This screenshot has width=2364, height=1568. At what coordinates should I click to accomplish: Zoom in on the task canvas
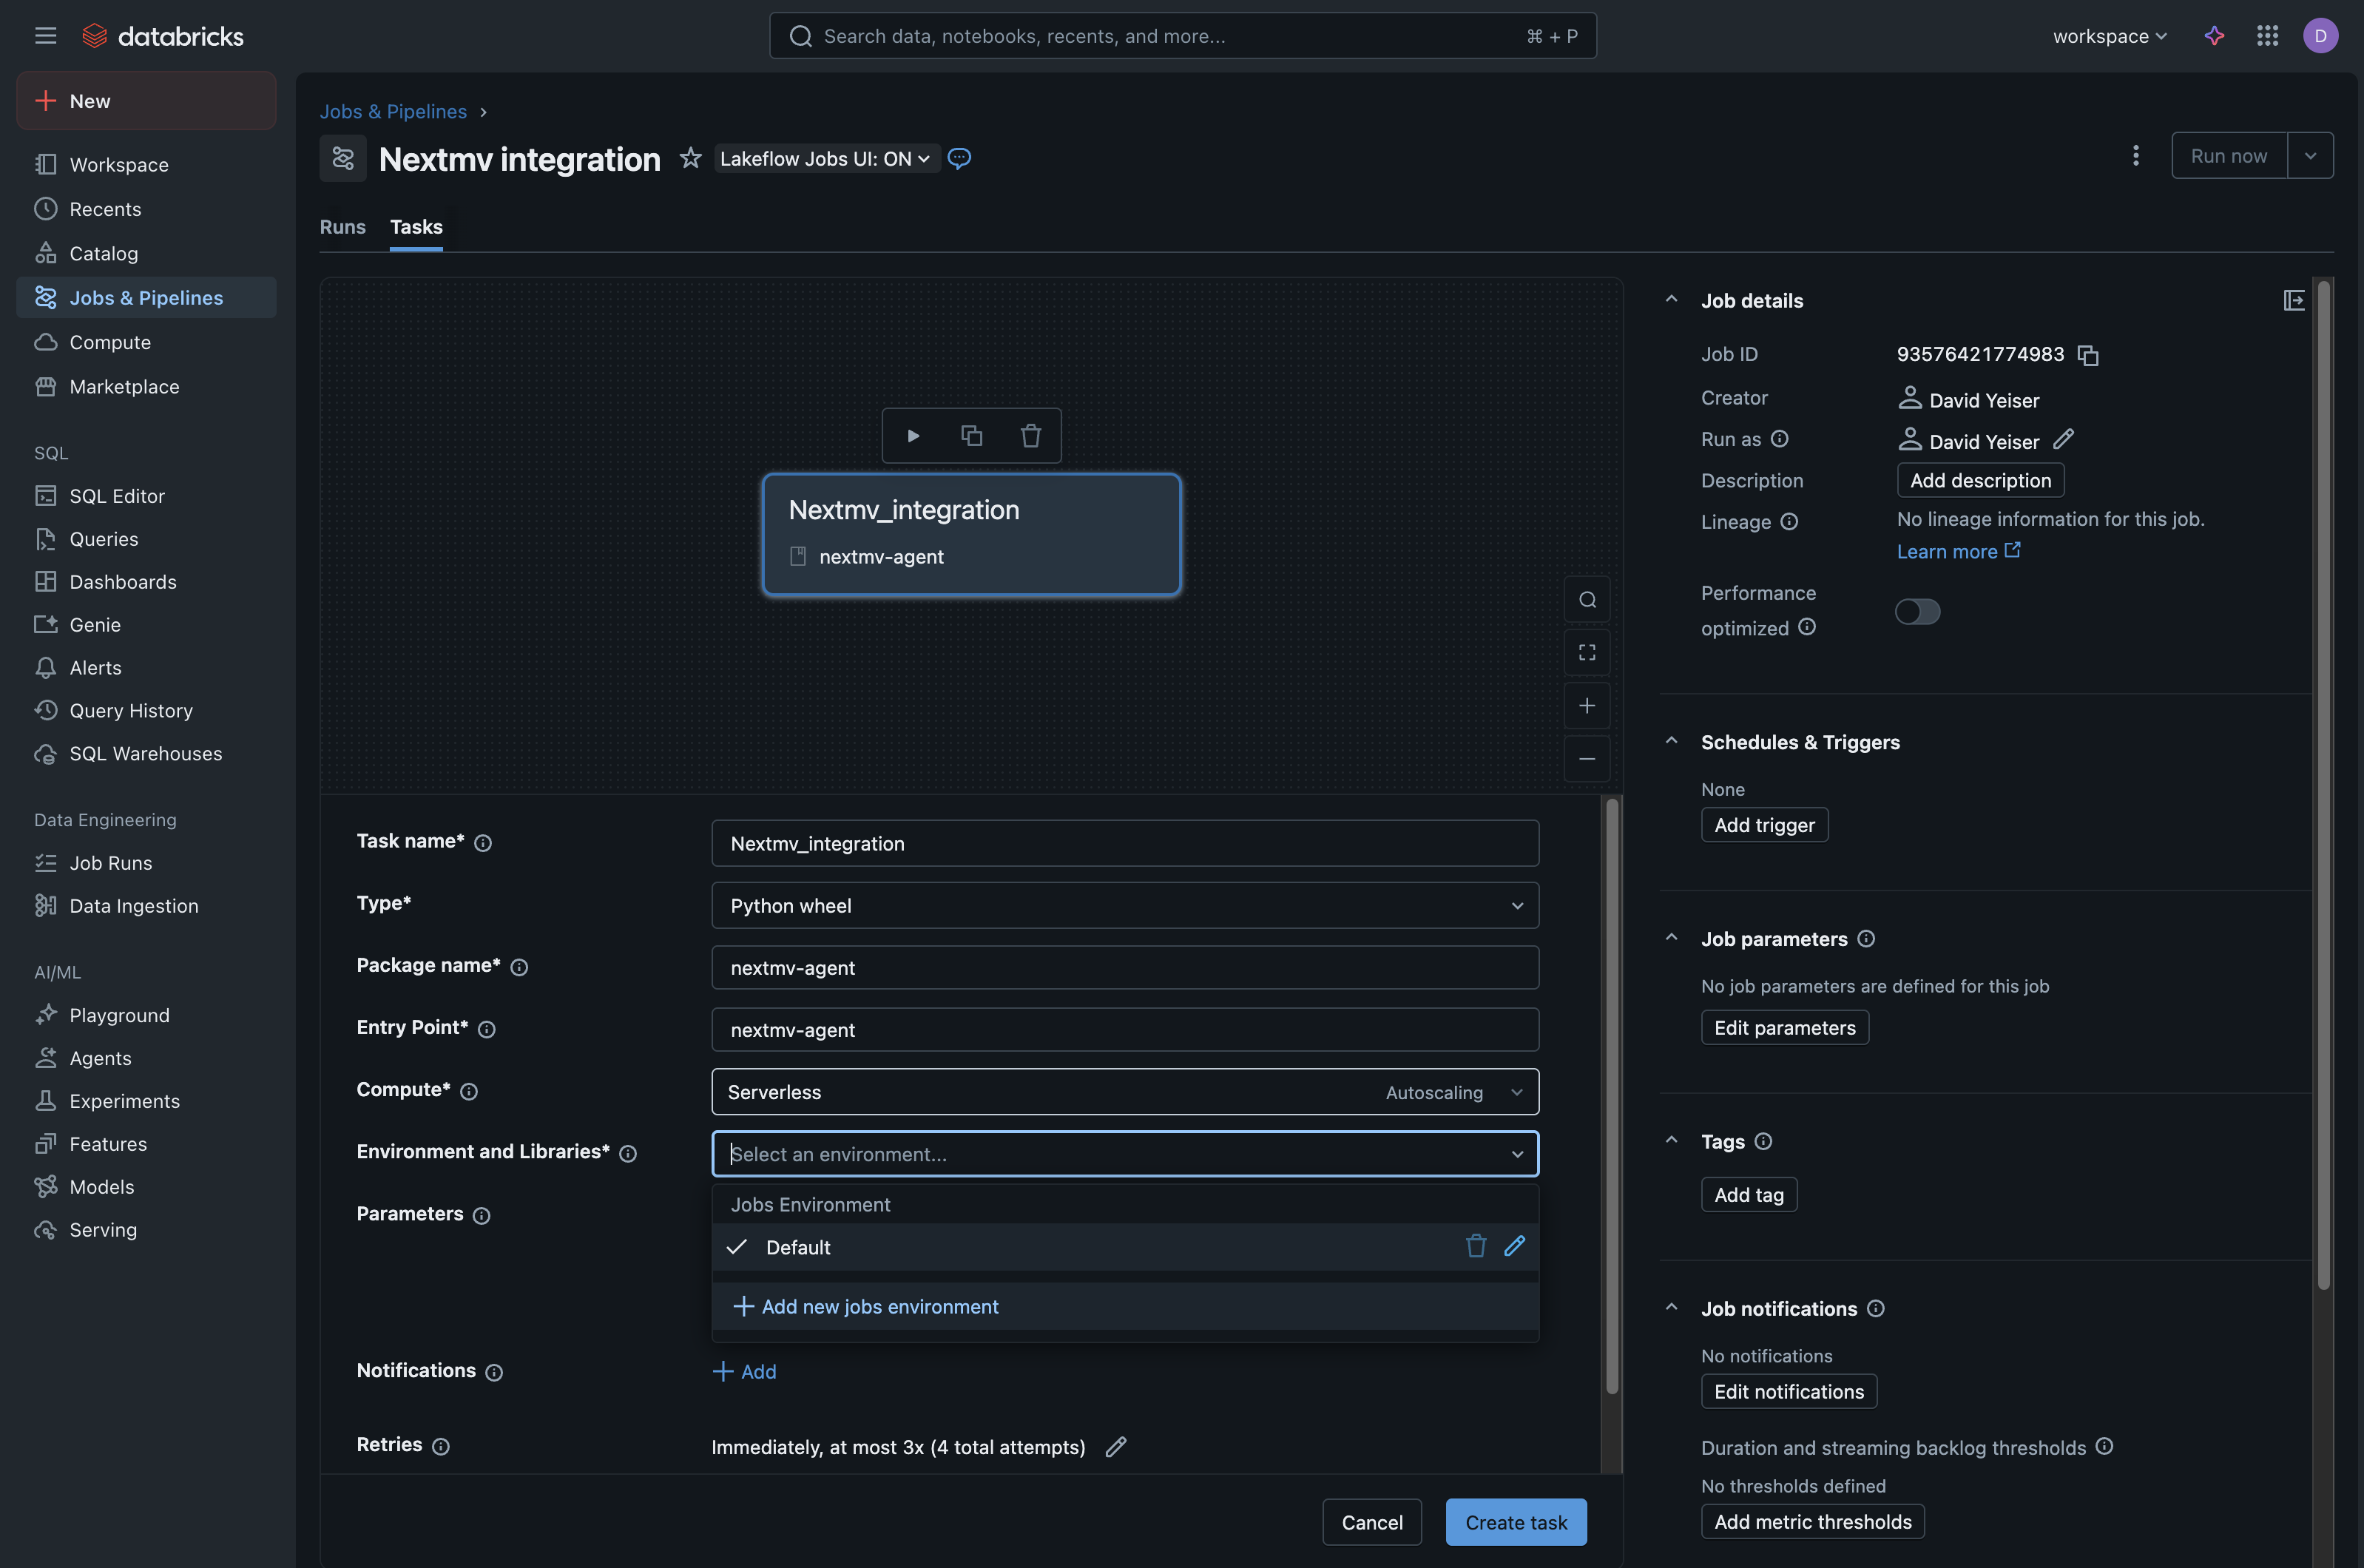(x=1586, y=705)
